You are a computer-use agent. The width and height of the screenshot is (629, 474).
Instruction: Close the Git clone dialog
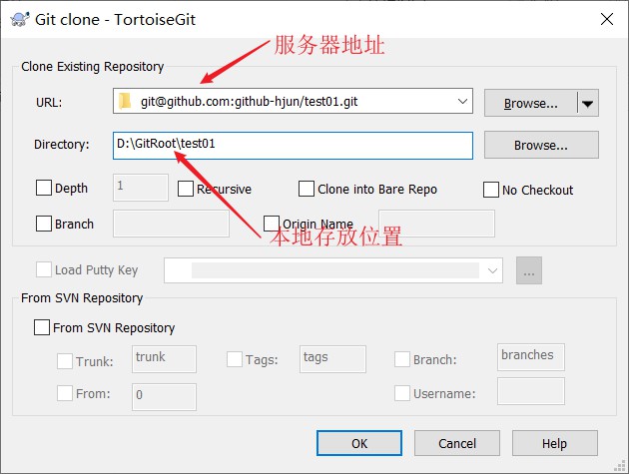[x=607, y=19]
